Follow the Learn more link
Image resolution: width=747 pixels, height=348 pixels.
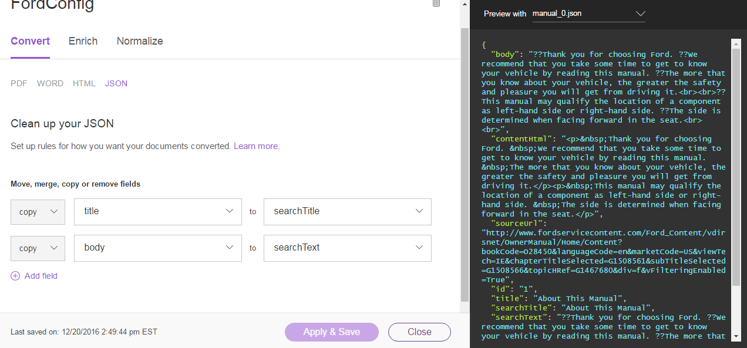[257, 146]
